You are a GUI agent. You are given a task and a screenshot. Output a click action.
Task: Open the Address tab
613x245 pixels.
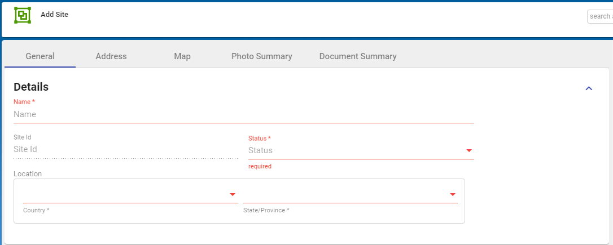pyautogui.click(x=111, y=56)
